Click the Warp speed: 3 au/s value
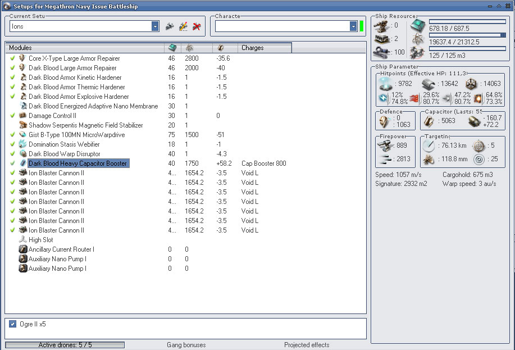Image resolution: width=515 pixels, height=350 pixels. [x=469, y=184]
